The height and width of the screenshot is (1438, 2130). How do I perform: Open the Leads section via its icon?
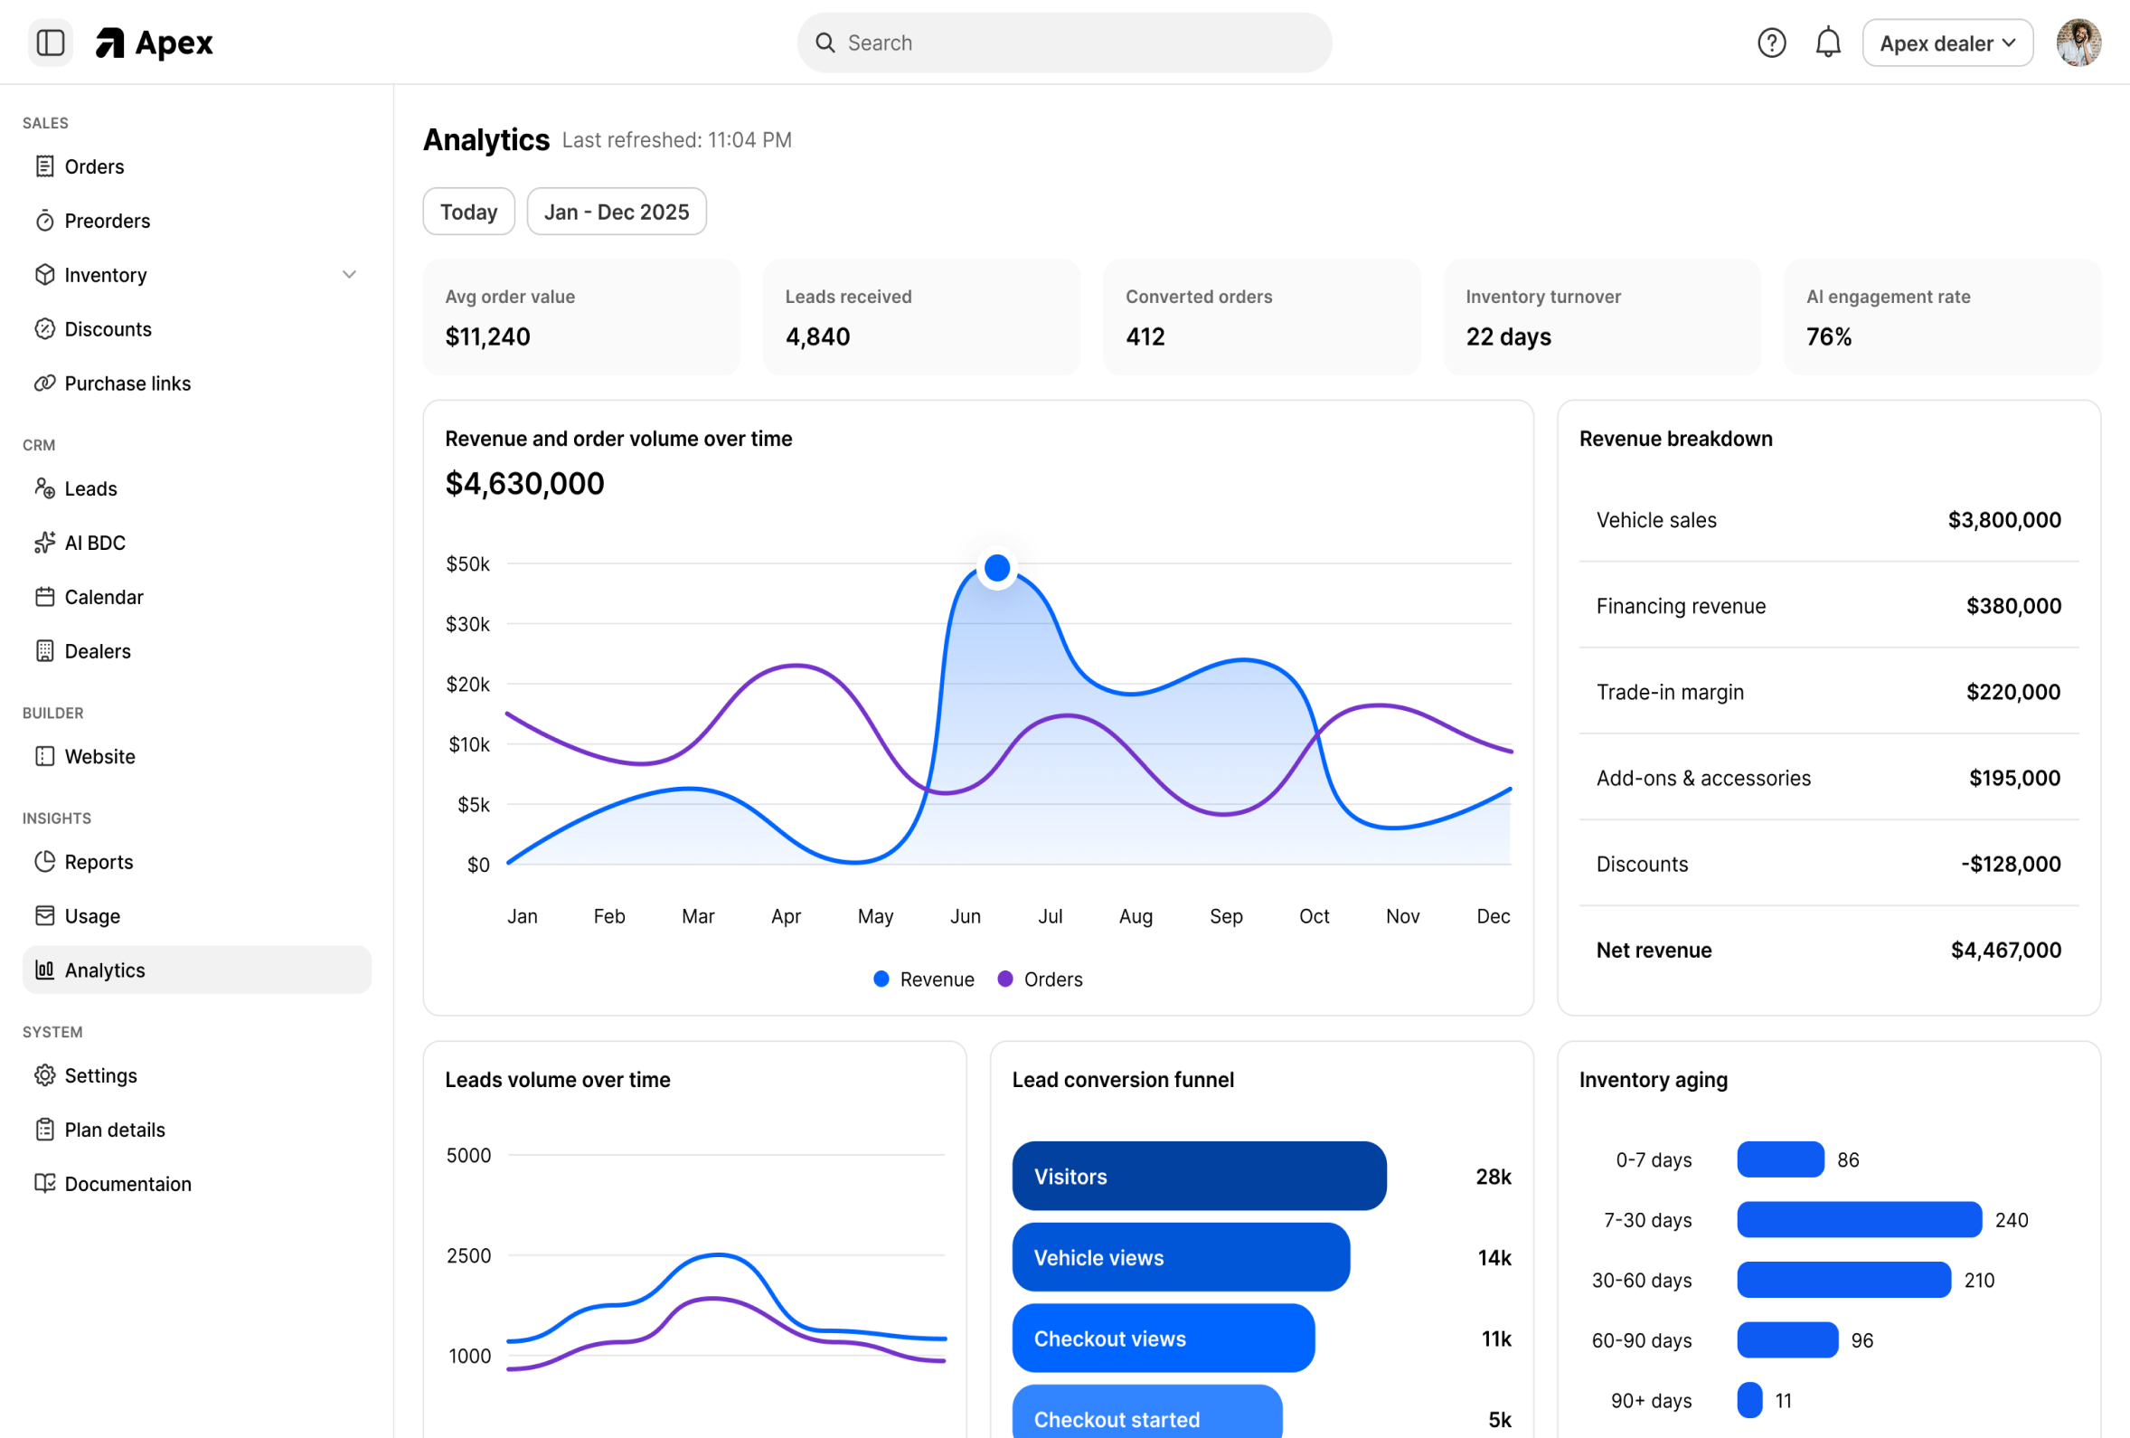46,487
